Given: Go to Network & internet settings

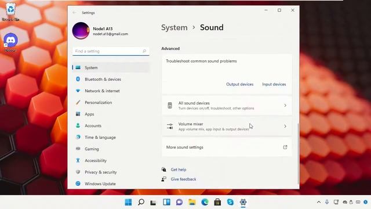Looking at the screenshot, I should pos(111,91).
